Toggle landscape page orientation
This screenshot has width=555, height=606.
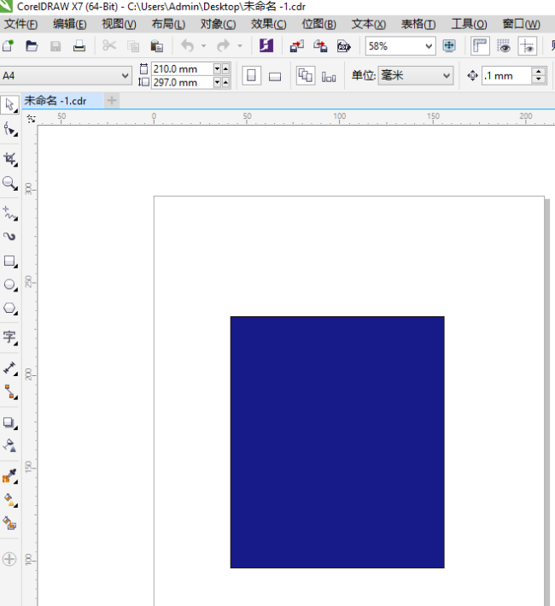275,76
